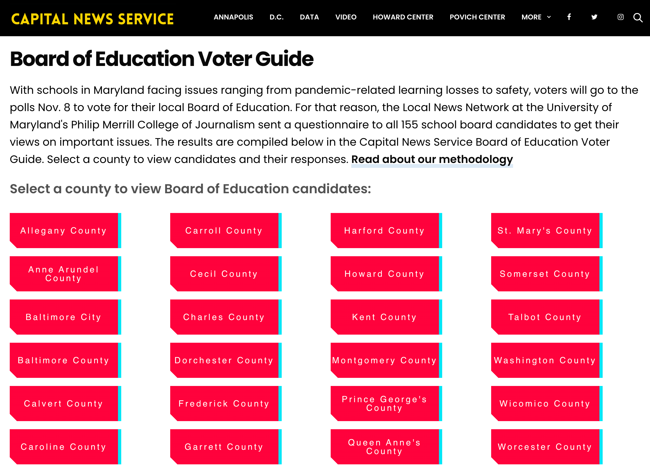Open the DATA section
Screen dimensions: 650x473
309,17
